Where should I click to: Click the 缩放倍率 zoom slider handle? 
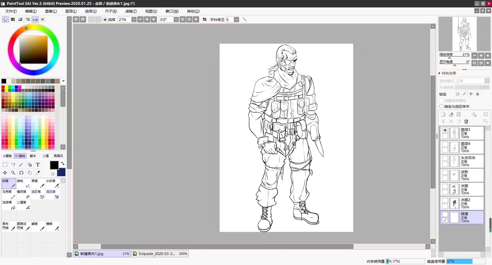coord(449,57)
